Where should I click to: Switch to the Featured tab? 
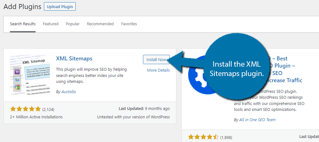[x=51, y=24]
